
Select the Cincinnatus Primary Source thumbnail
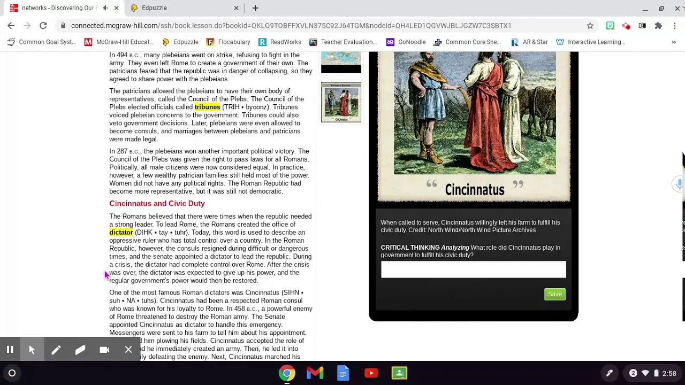coord(341,102)
